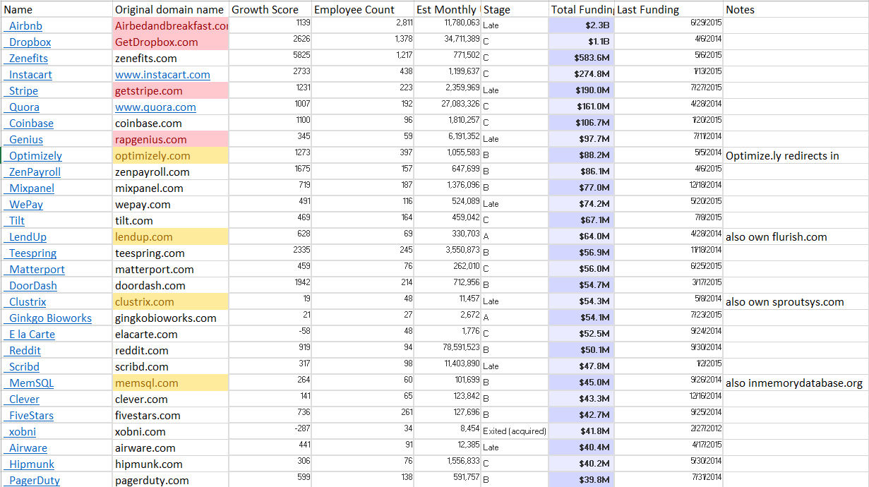Open the Scribd company link
The width and height of the screenshot is (869, 487).
(x=24, y=367)
